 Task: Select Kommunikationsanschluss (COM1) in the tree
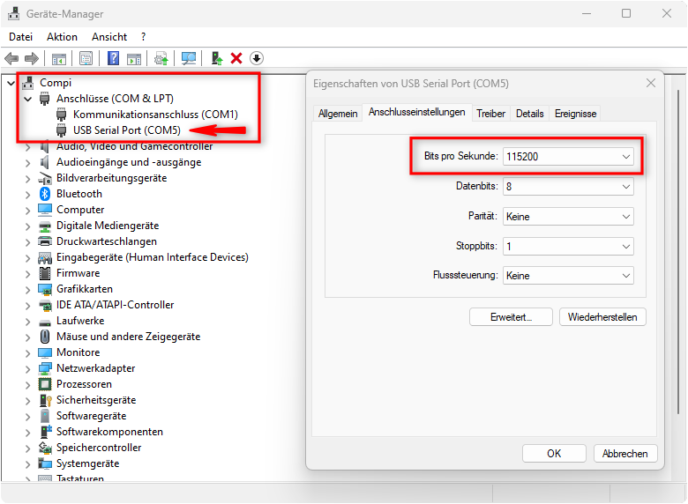(155, 115)
